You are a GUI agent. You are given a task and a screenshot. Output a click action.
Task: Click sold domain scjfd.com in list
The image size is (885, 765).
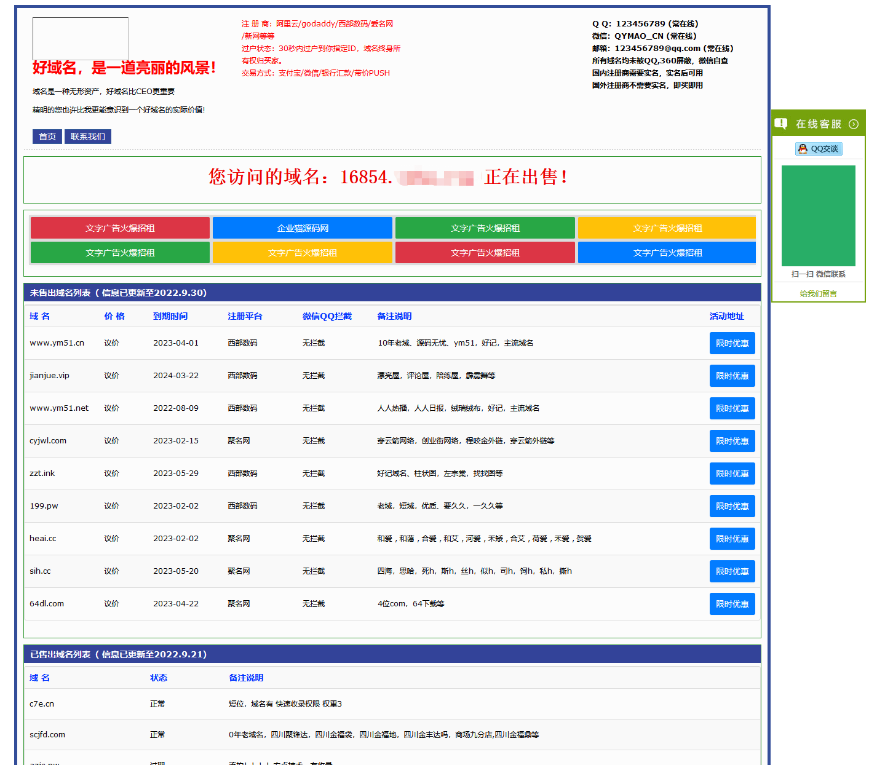pyautogui.click(x=47, y=735)
